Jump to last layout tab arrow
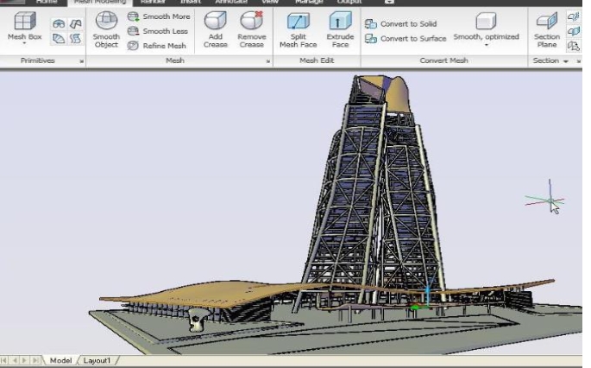Screen dimensions: 591x368 click(35, 360)
